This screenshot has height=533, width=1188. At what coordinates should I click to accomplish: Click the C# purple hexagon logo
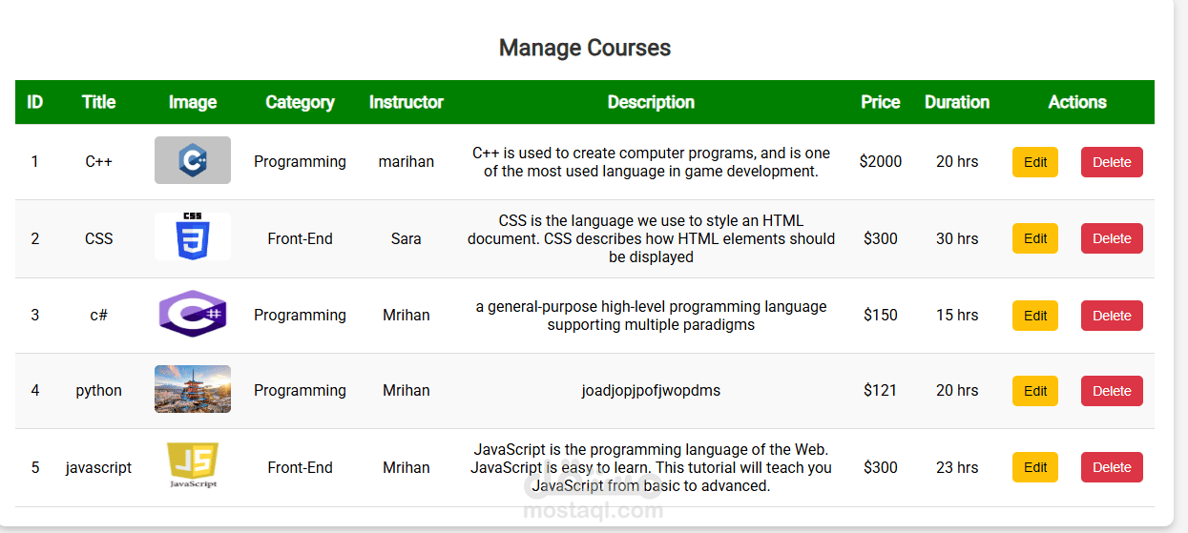[193, 314]
